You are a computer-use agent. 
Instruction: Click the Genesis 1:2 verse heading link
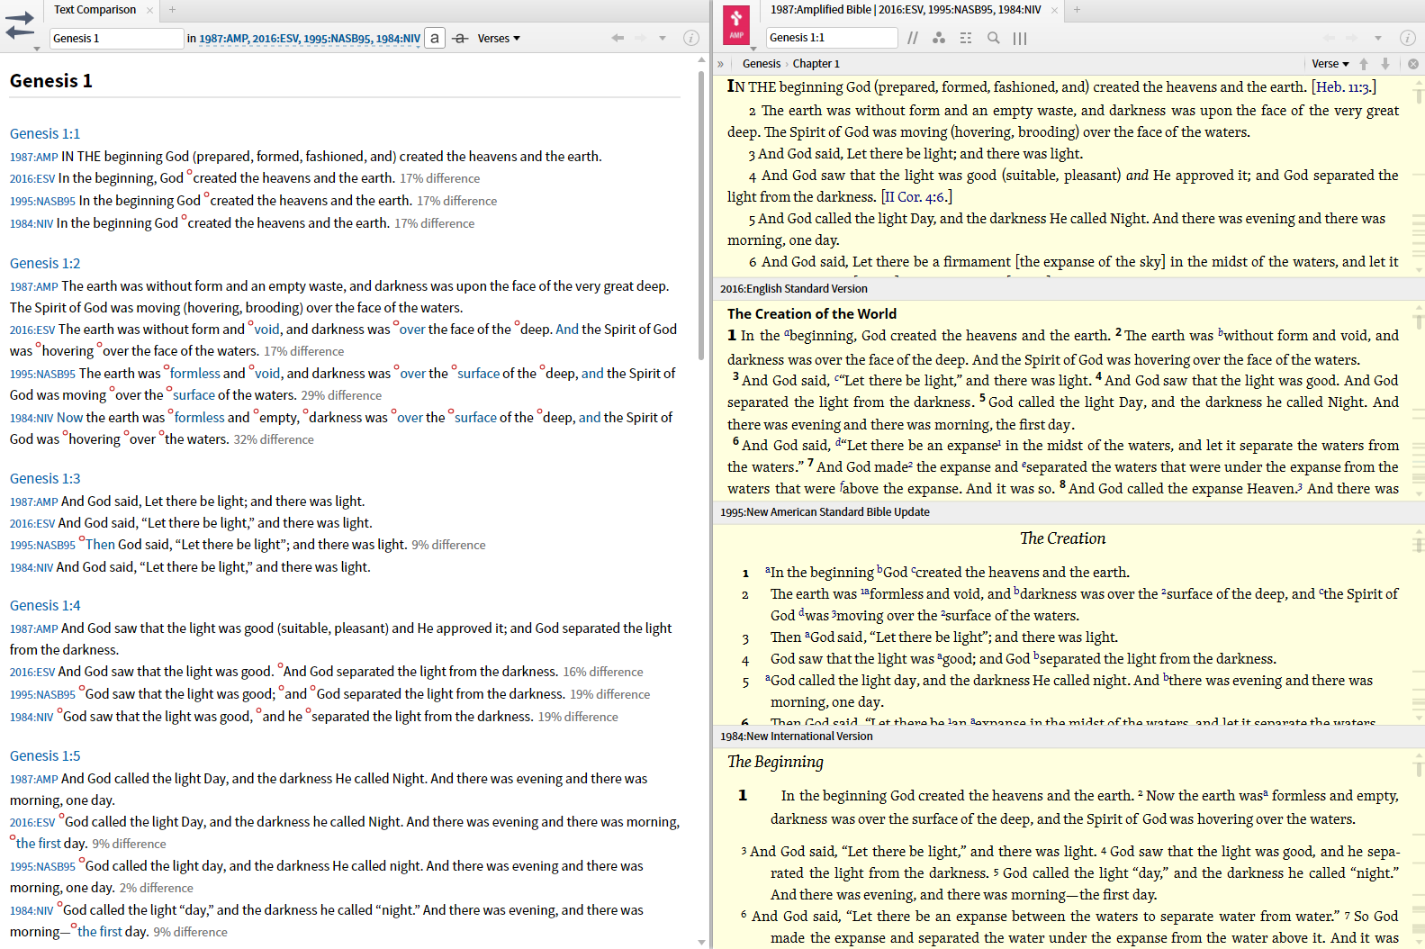click(x=45, y=263)
